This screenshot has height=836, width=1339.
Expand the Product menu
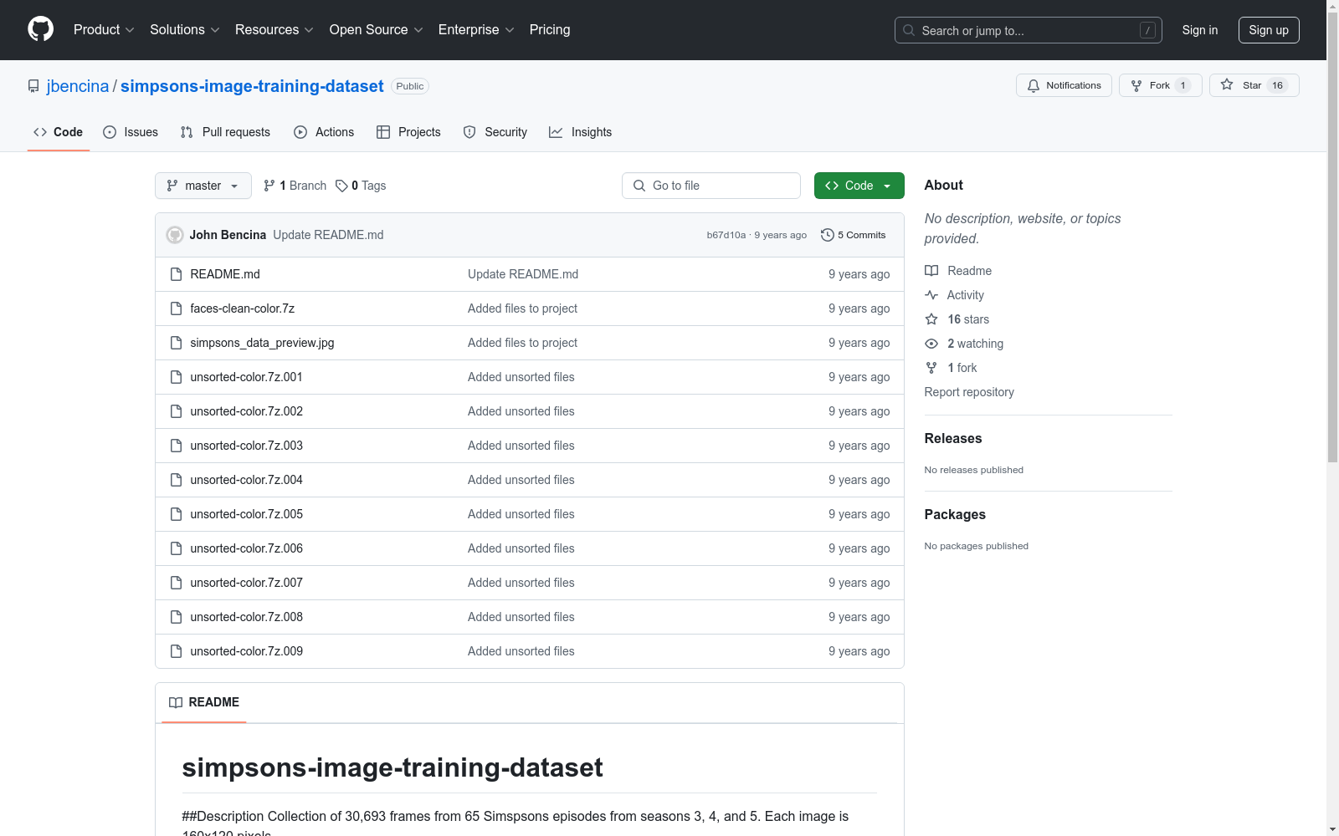coord(104,29)
